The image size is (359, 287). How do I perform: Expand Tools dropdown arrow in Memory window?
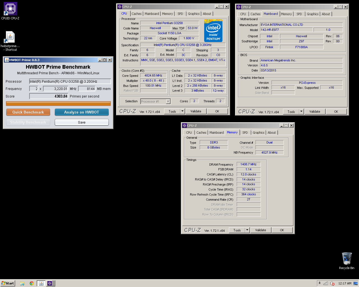pyautogui.click(x=247, y=230)
